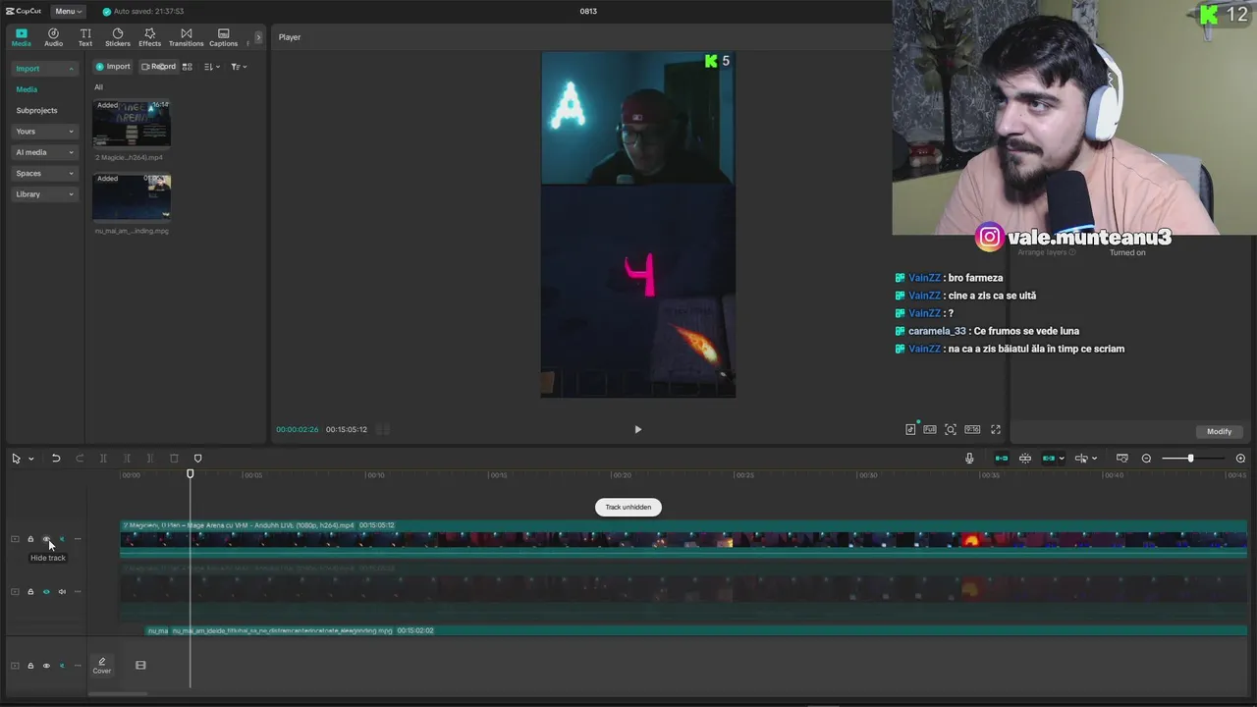Image resolution: width=1257 pixels, height=707 pixels.
Task: Select Subprojects in the sidebar
Action: (x=36, y=110)
